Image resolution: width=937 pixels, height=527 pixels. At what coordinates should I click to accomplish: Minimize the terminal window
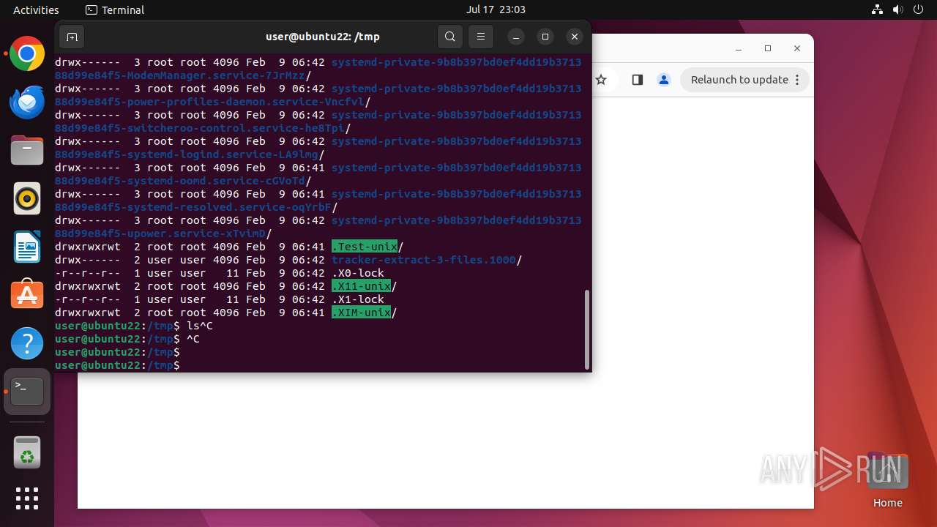[x=516, y=37]
